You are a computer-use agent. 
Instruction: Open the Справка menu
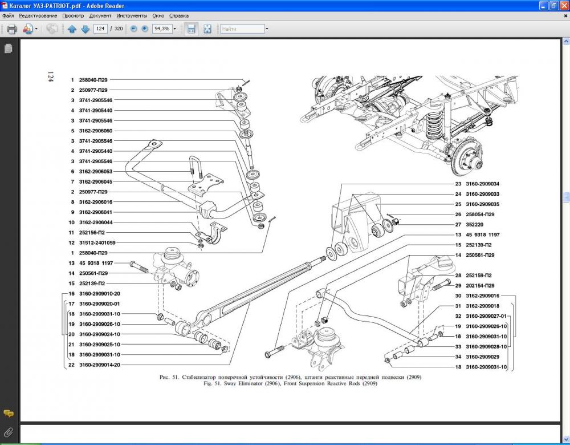click(178, 16)
